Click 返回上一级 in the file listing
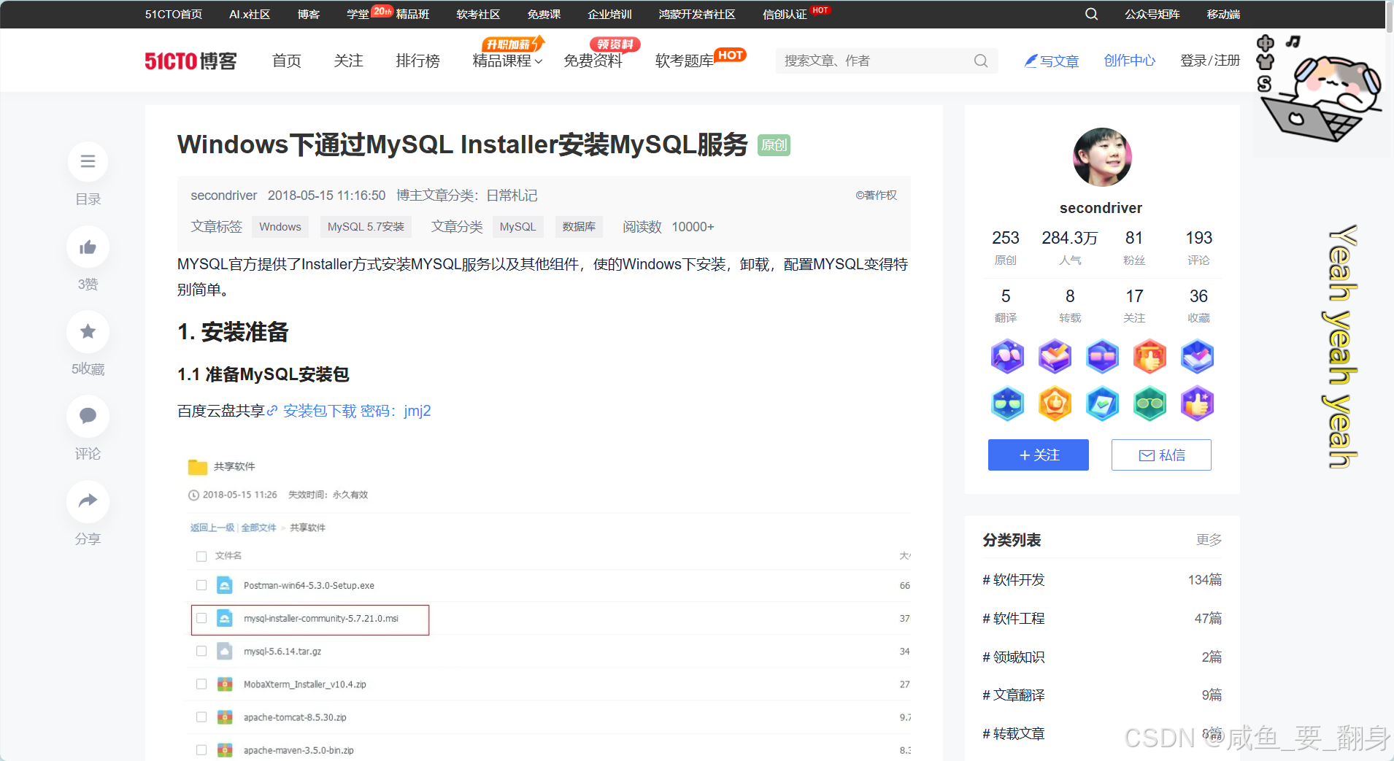1394x761 pixels. tap(212, 528)
